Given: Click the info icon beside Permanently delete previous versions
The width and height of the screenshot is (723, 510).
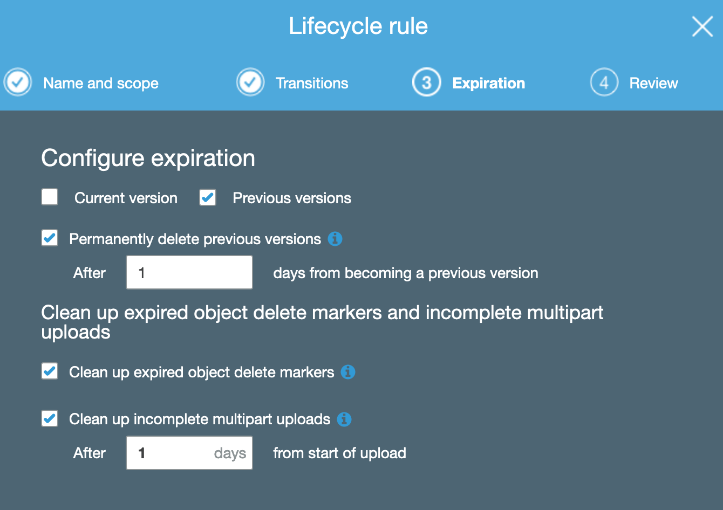Looking at the screenshot, I should coord(335,238).
